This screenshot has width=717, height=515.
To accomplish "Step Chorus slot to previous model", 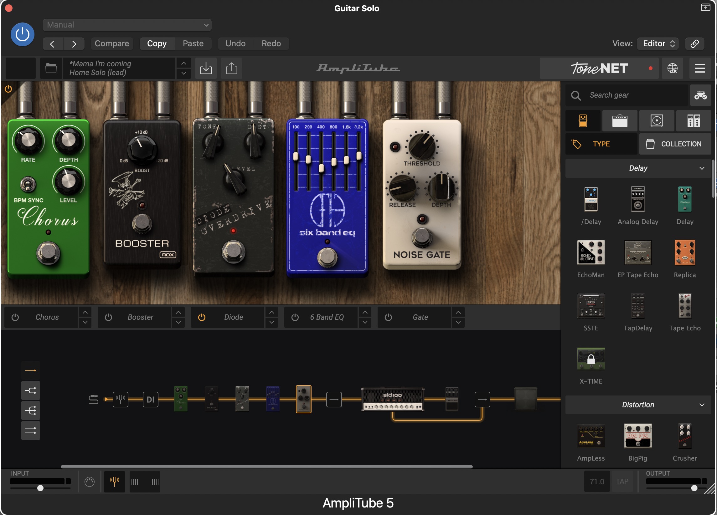I will pyautogui.click(x=85, y=313).
